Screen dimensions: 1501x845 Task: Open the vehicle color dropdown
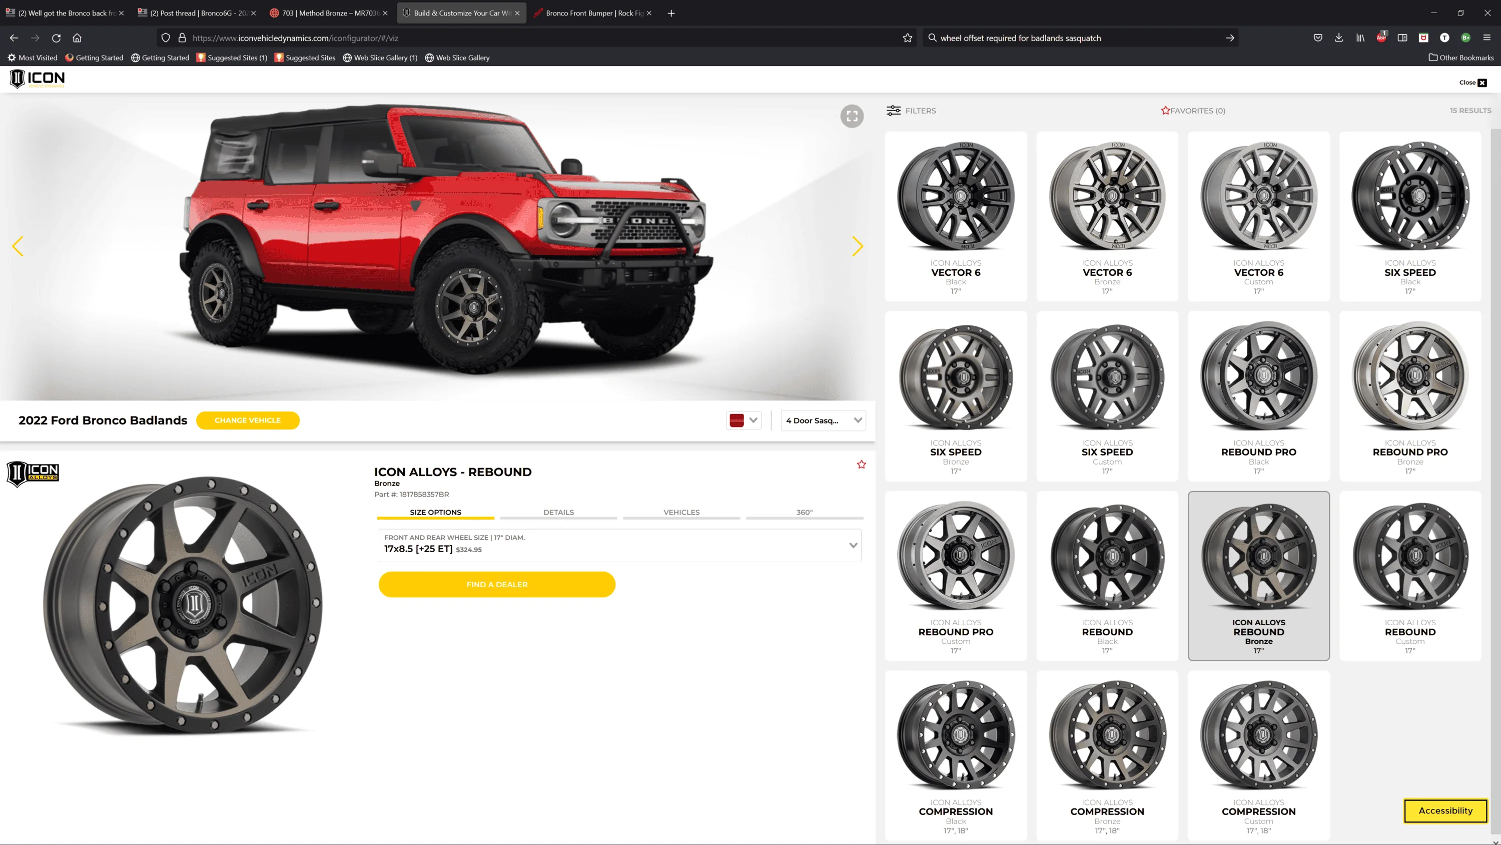(744, 420)
